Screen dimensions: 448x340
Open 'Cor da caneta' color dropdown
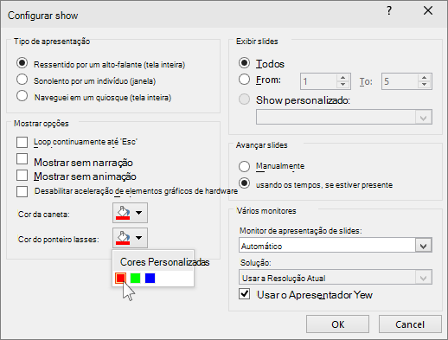[130, 213]
